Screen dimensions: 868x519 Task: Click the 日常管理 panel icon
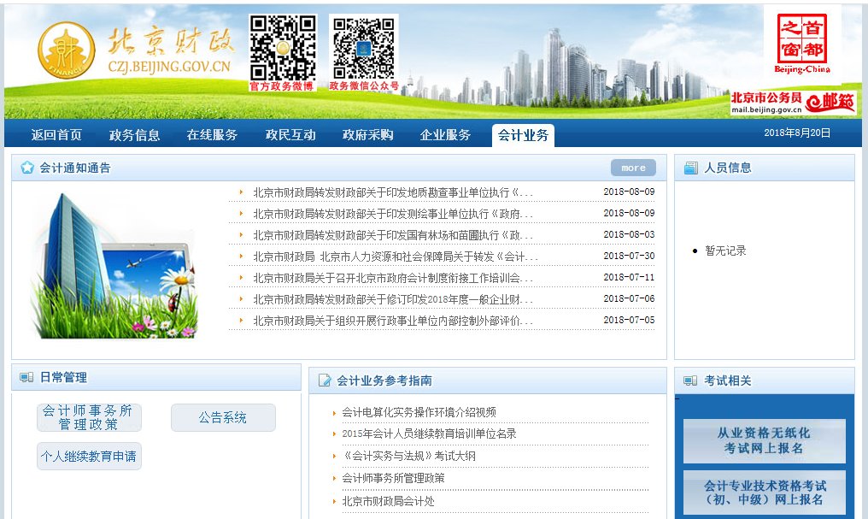point(24,376)
